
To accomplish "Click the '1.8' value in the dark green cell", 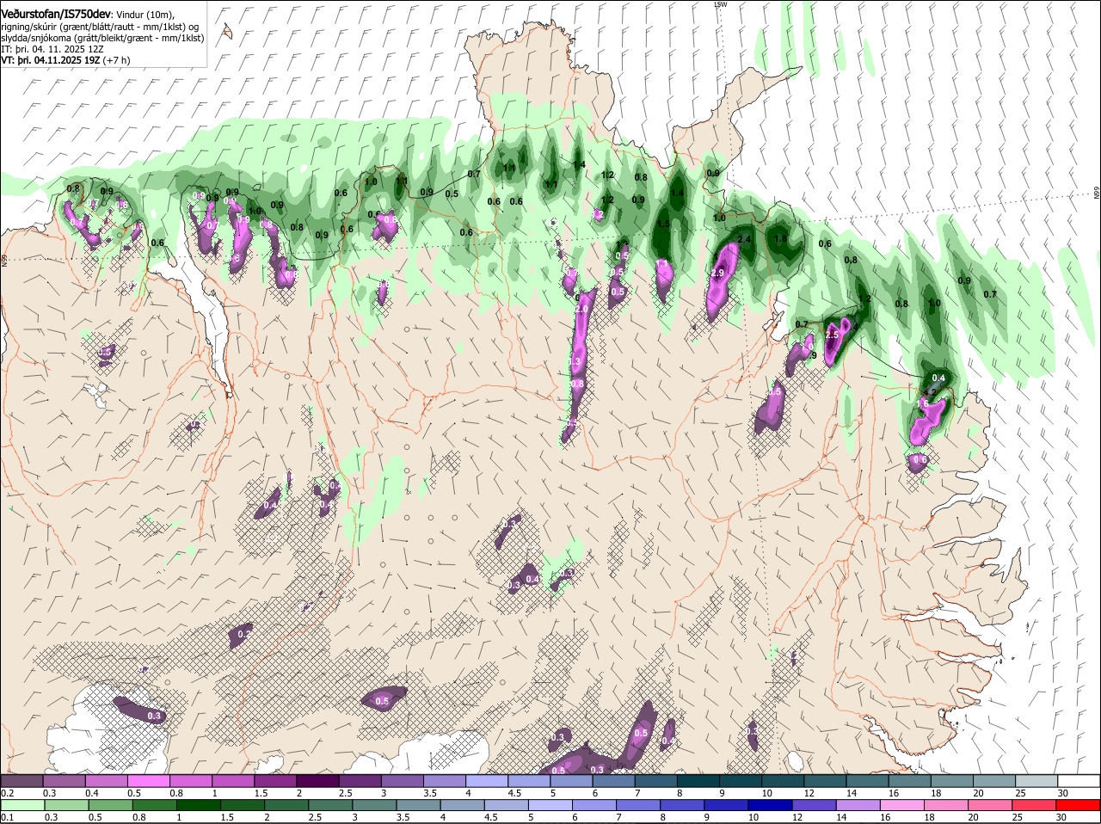I will tap(781, 239).
